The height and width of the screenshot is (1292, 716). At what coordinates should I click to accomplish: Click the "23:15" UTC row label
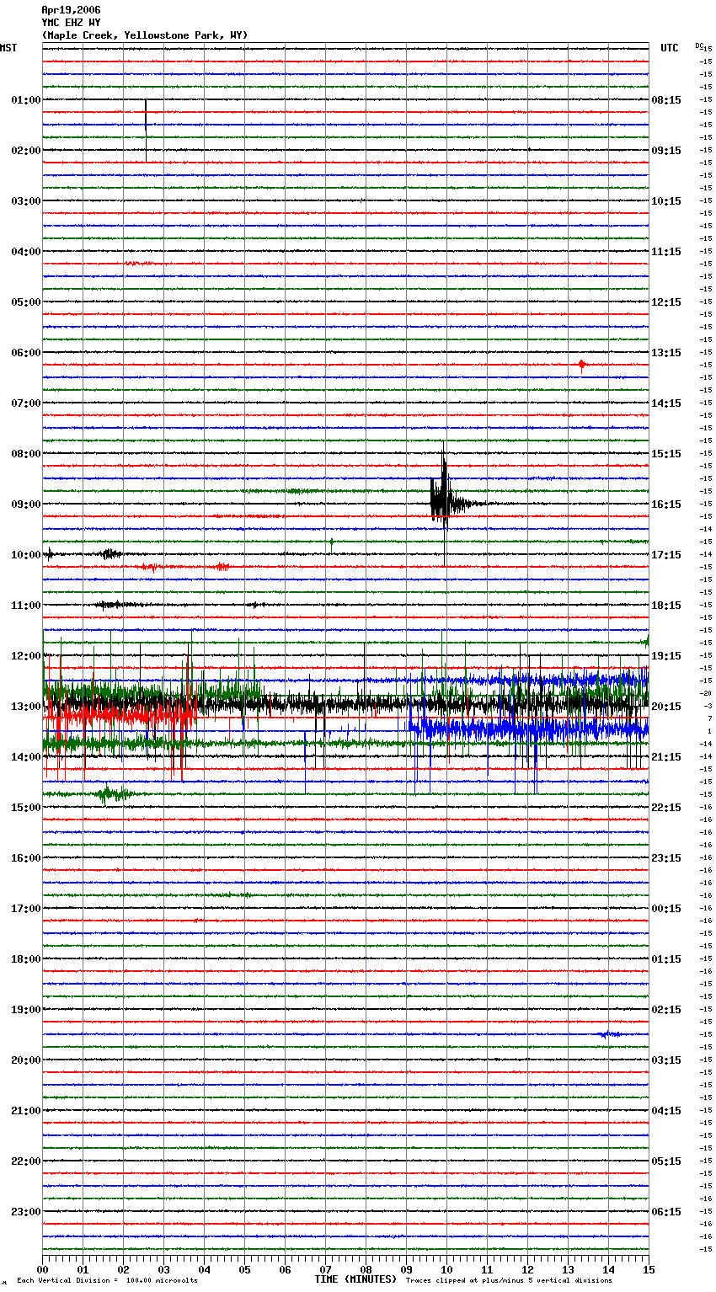[666, 858]
